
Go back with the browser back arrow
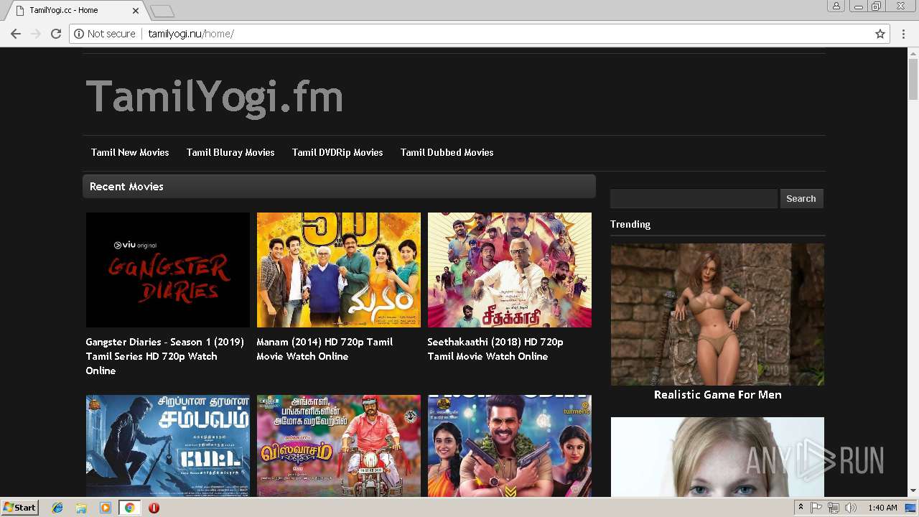[x=16, y=34]
